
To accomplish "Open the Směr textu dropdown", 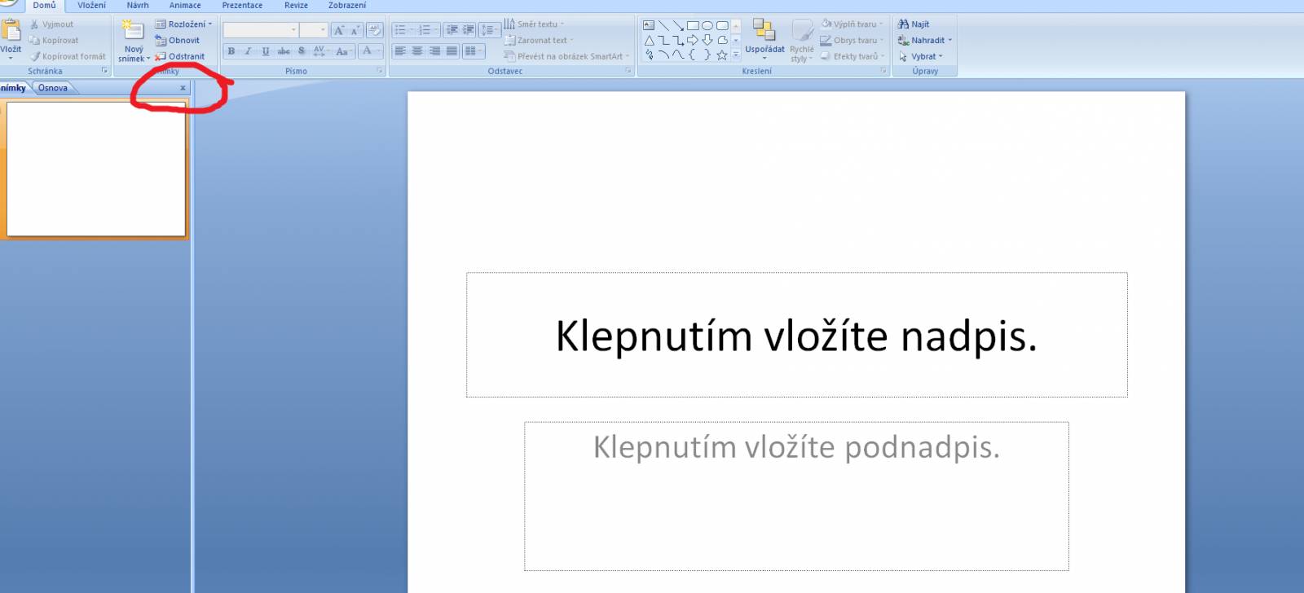I will coord(534,24).
